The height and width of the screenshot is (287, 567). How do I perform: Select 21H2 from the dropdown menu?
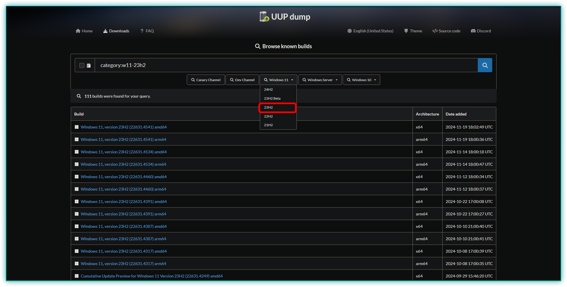click(278, 125)
